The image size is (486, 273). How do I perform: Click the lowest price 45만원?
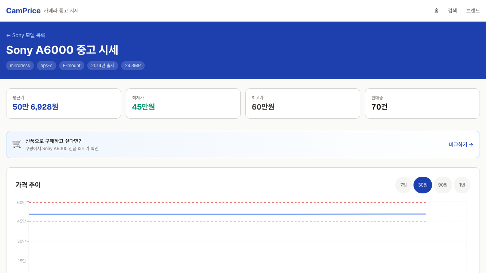click(x=144, y=107)
